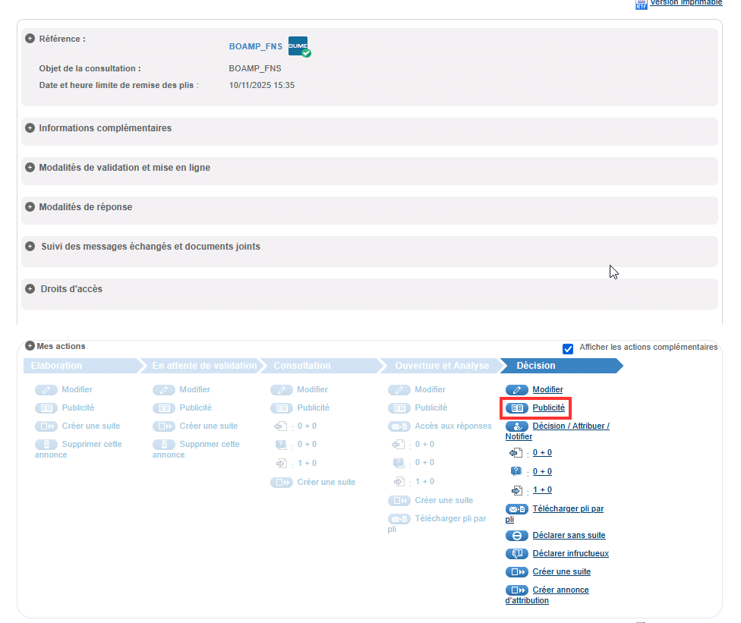The height and width of the screenshot is (623, 741).
Task: Click the Déclarer infructueux link
Action: pos(570,553)
